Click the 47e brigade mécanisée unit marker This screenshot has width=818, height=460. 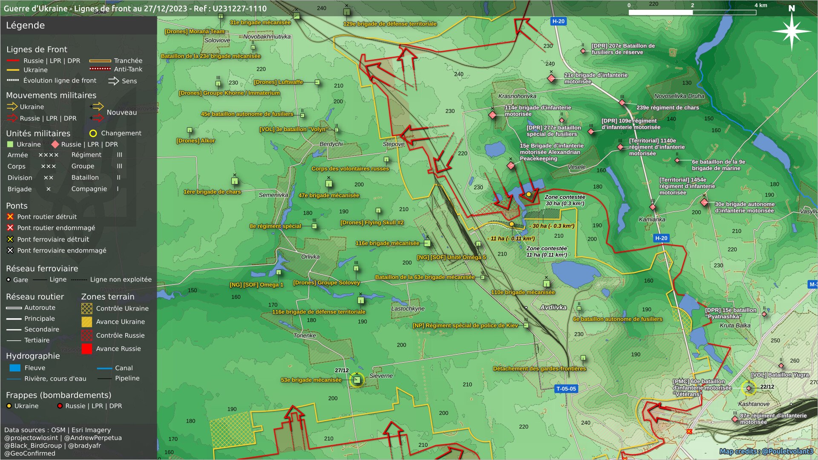(x=329, y=184)
